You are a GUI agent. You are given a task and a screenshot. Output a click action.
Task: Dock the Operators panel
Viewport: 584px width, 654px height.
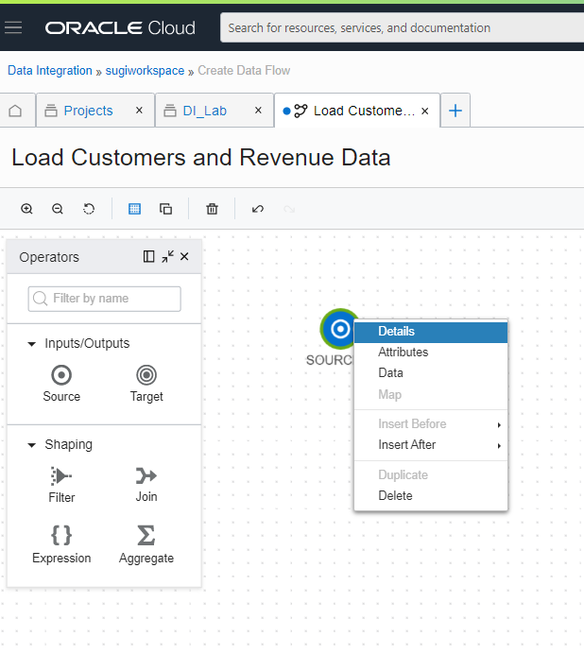coord(148,256)
